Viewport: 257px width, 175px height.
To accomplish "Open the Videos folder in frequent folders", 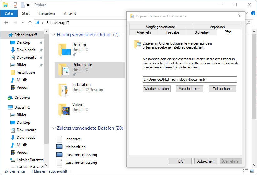I will click(x=63, y=110).
